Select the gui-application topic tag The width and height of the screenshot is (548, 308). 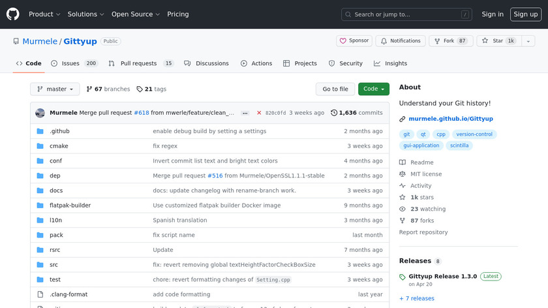point(421,146)
